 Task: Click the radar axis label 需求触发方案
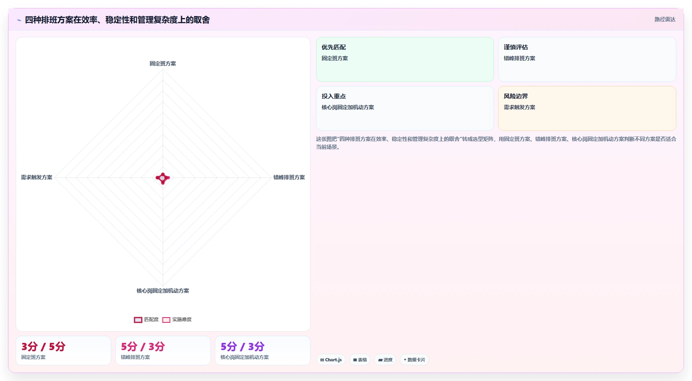[37, 177]
